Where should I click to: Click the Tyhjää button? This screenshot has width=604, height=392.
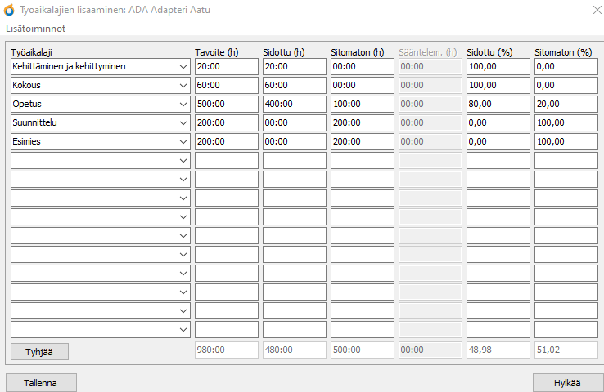(40, 351)
